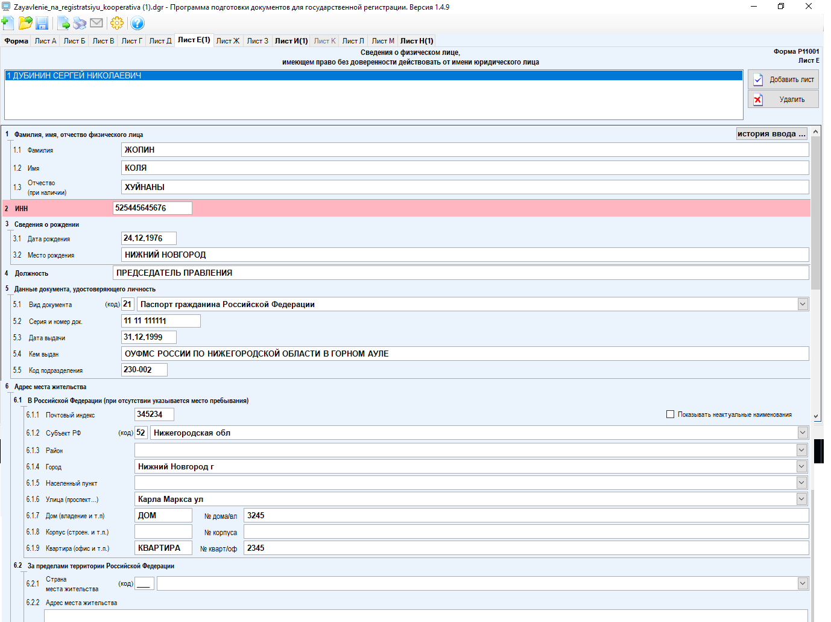Switch to the Форма tab

(16, 41)
